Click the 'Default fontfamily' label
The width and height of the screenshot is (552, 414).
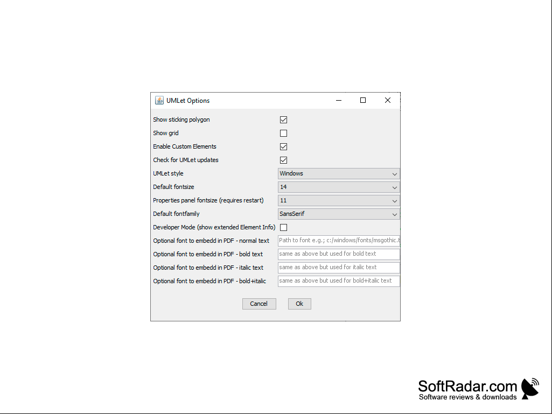(x=176, y=214)
